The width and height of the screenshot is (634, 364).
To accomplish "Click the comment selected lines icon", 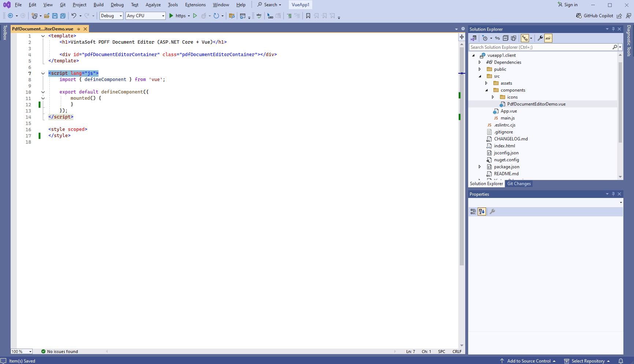I will click(270, 16).
